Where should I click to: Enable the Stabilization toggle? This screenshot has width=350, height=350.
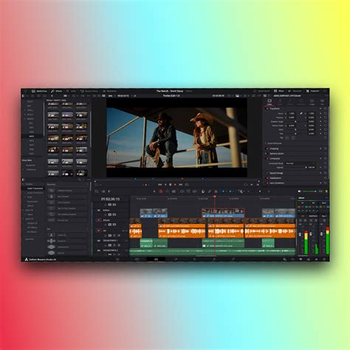point(267,178)
